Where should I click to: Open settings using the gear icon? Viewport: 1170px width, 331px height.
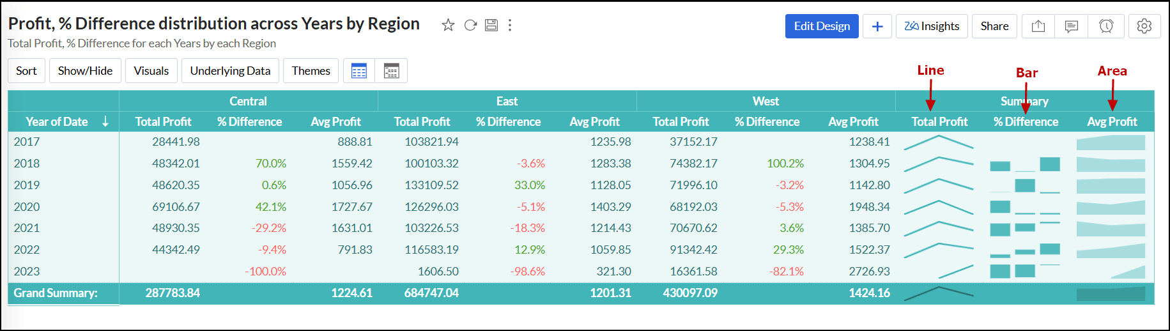tap(1144, 26)
